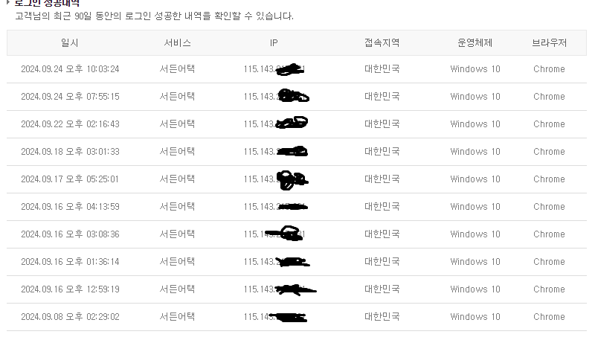Screen dimensions: 595x343
Task: Click the 2024.09.22 오후 02:16:43 timestamp
Action: coord(70,124)
